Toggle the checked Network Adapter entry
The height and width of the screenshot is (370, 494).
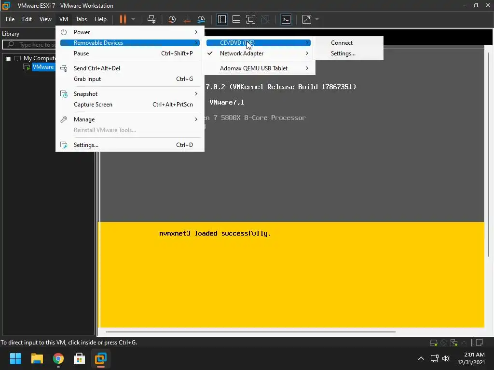point(259,53)
